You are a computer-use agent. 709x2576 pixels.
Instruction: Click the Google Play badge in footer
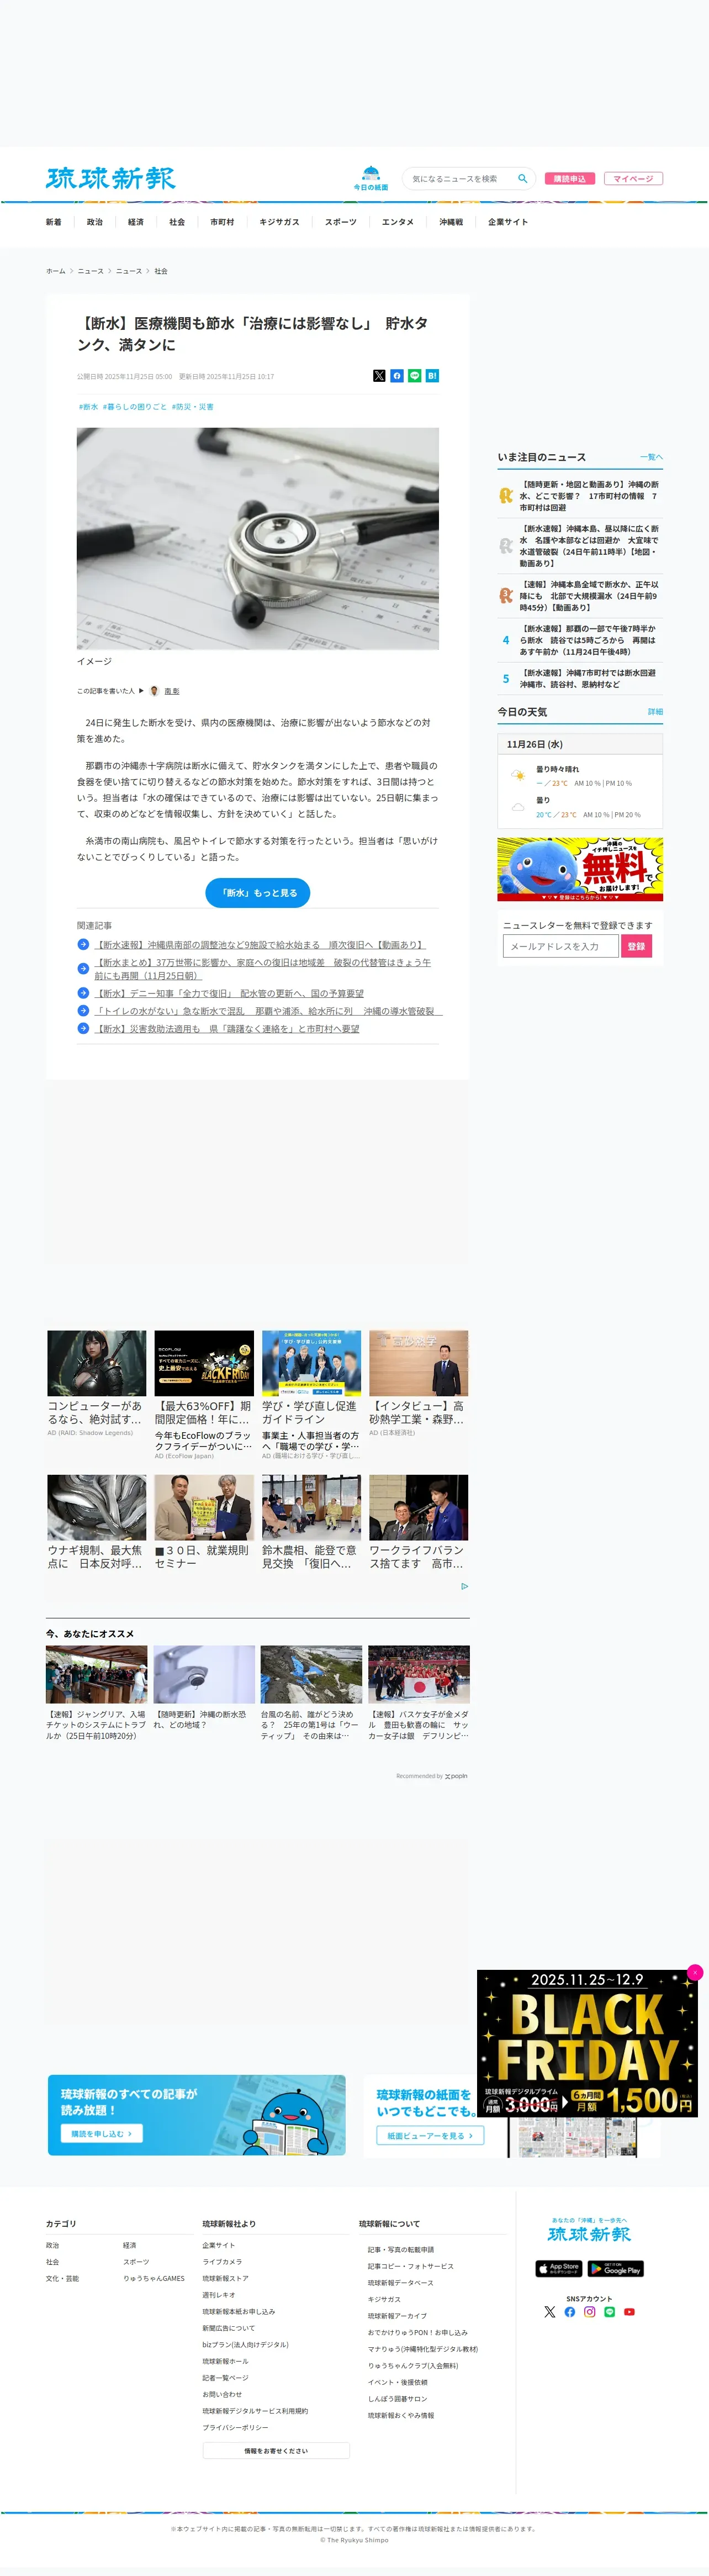point(616,2269)
